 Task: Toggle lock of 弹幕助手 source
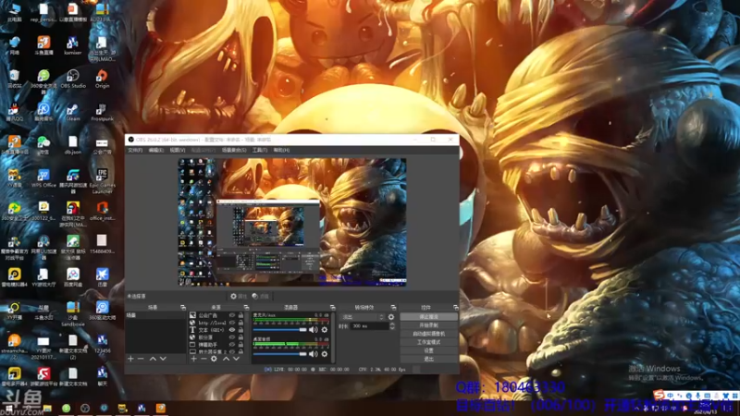tap(240, 345)
